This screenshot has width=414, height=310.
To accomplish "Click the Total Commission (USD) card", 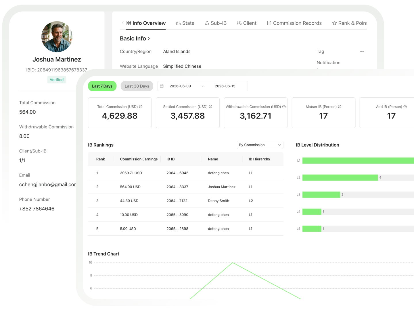I will pos(120,113).
